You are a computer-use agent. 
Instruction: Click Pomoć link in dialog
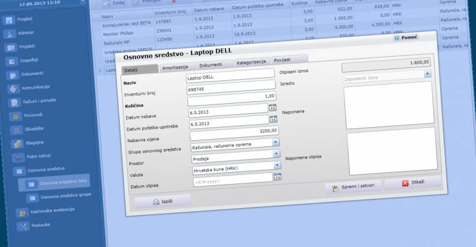(x=409, y=37)
